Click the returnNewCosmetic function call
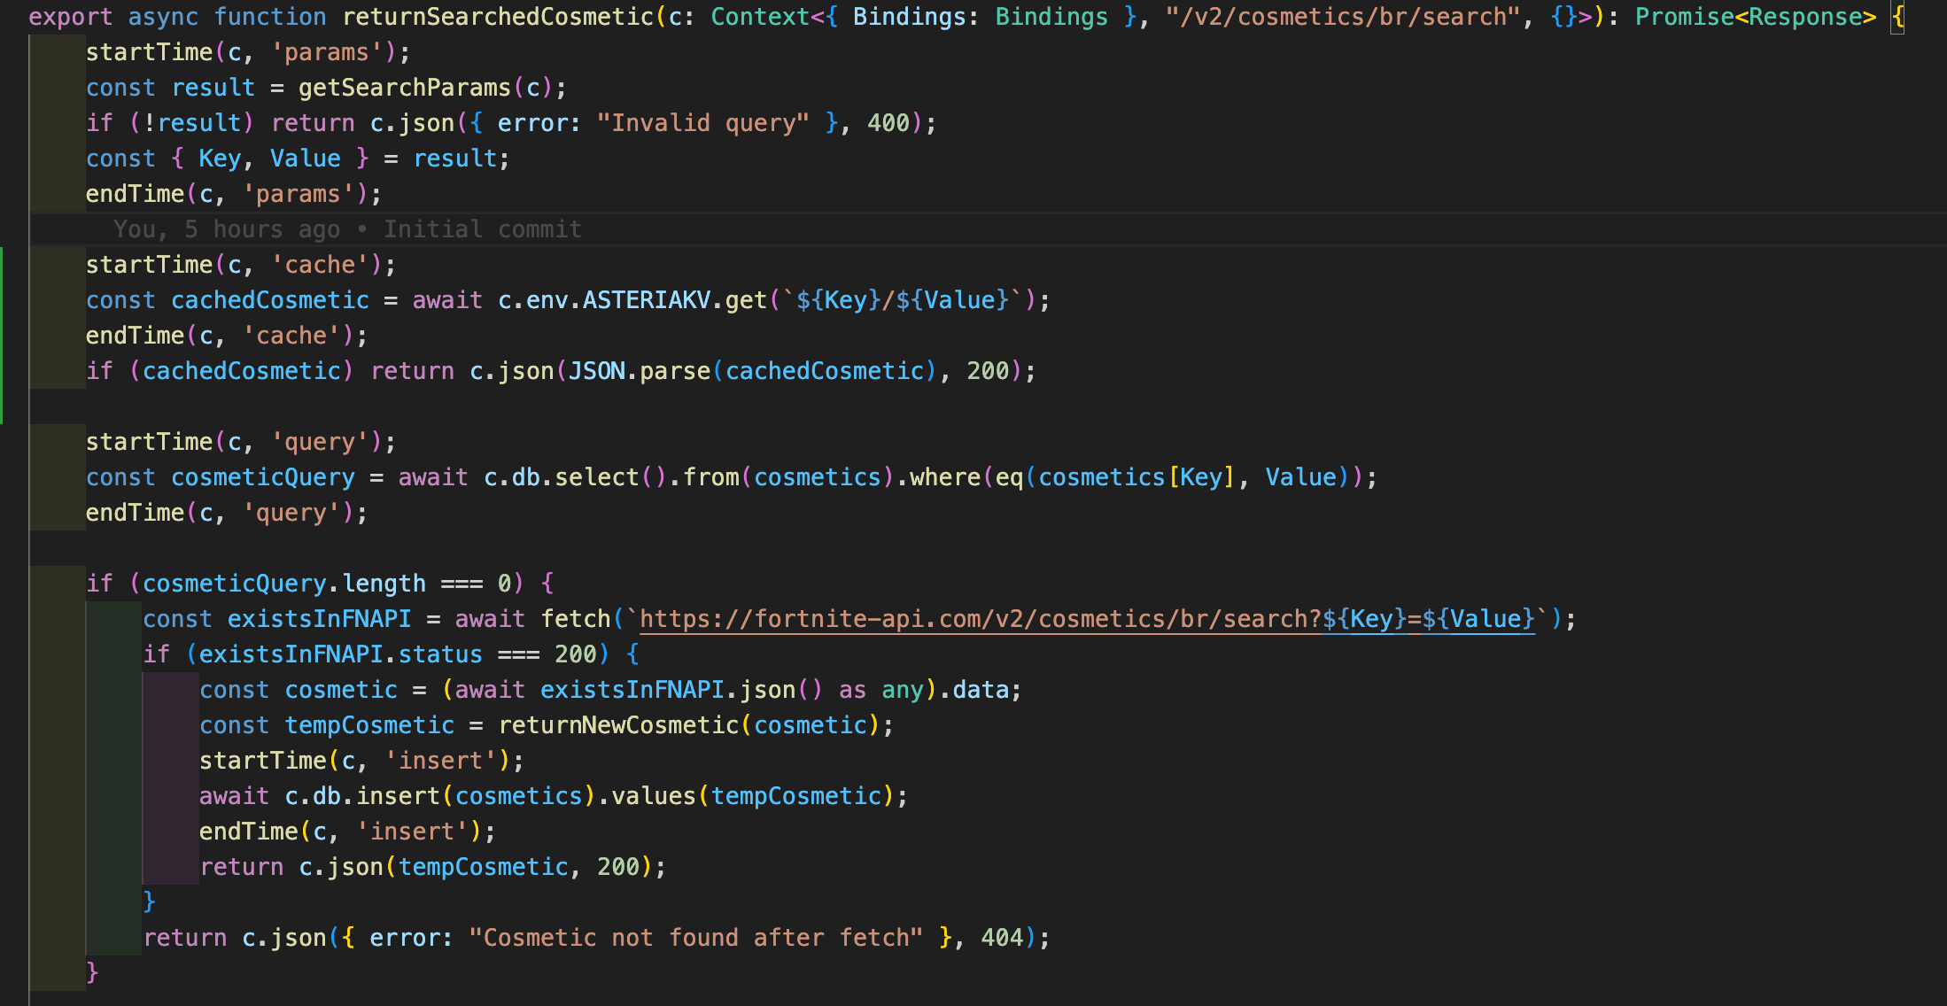Image resolution: width=1947 pixels, height=1006 pixels. point(618,725)
